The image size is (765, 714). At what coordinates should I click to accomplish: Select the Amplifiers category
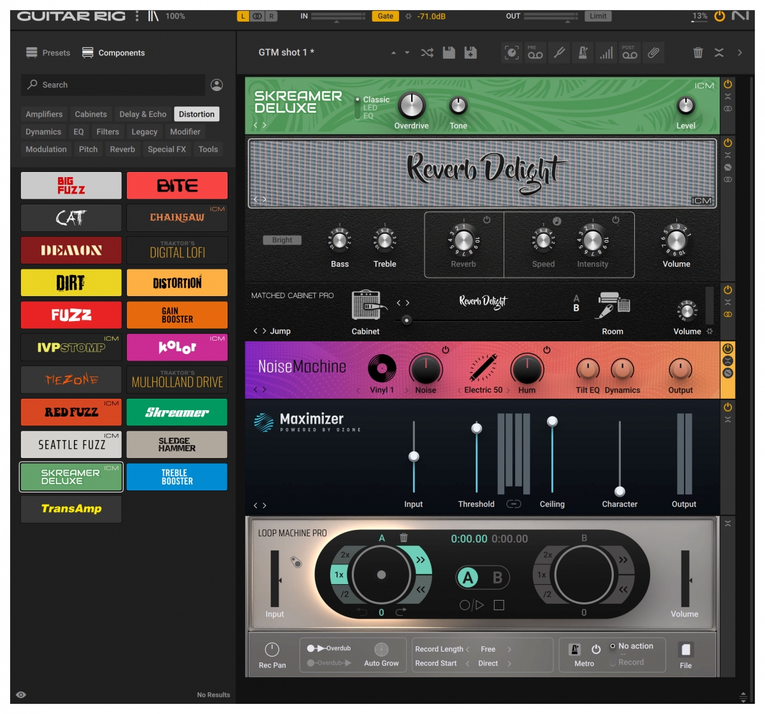[x=44, y=114]
